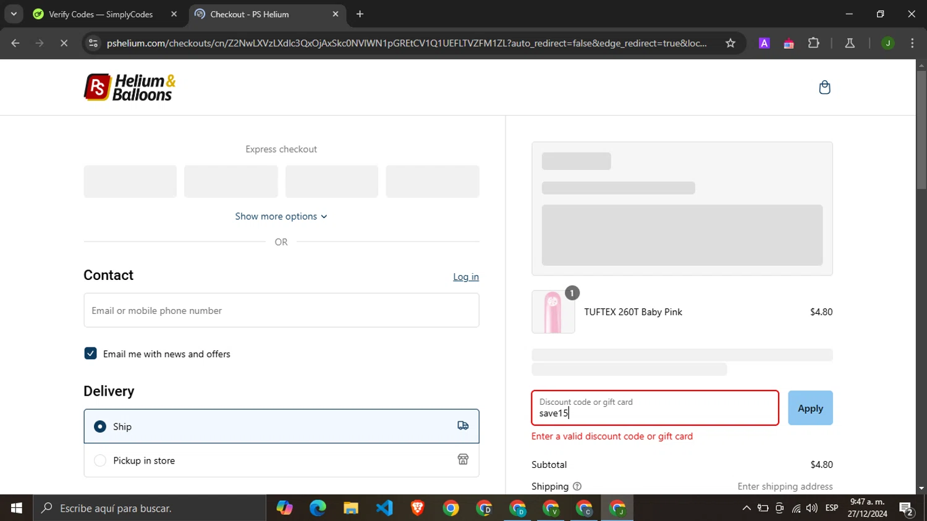Click the Discount code or gift card field
Viewport: 927px width, 521px height.
[x=655, y=408]
